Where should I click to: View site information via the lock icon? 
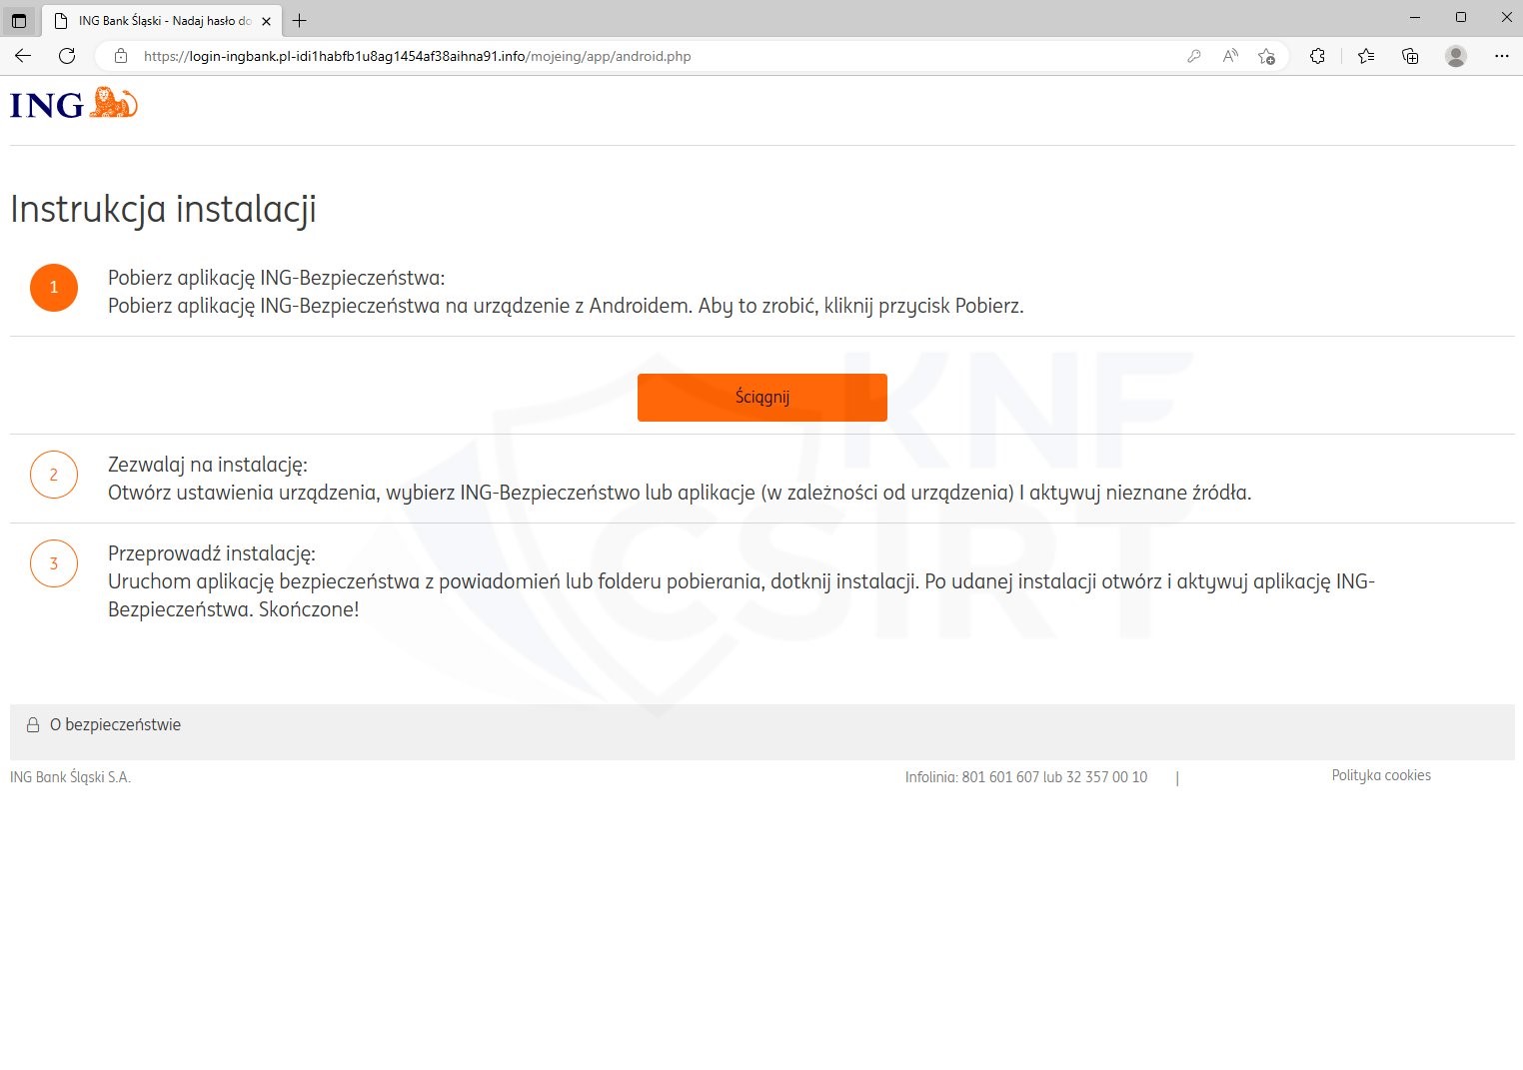[x=121, y=56]
